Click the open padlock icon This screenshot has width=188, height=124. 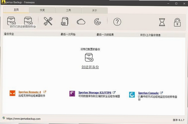pyautogui.click(x=177, y=22)
